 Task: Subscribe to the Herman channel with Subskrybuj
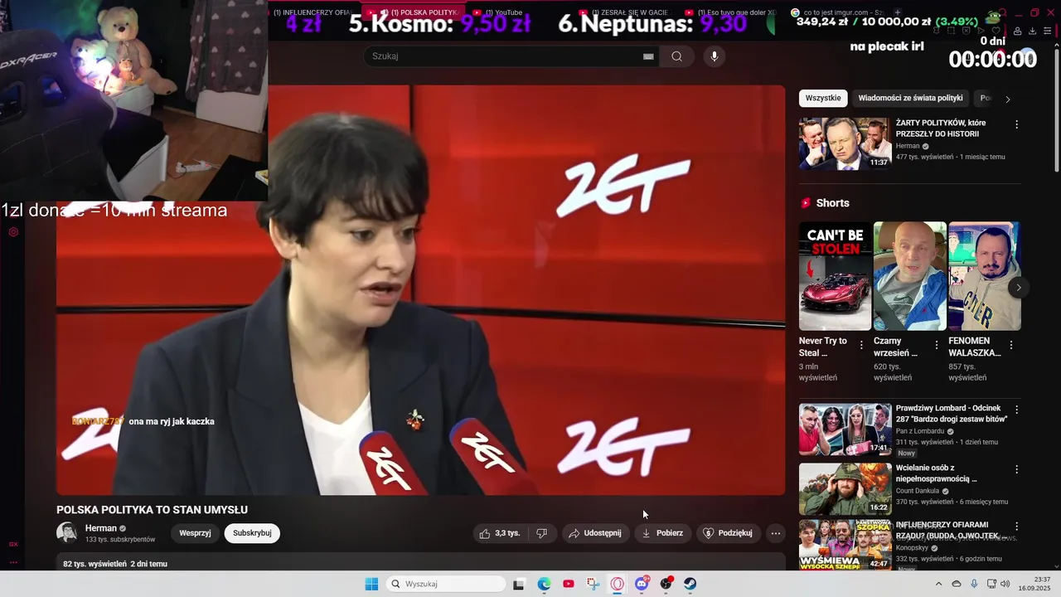pos(252,533)
